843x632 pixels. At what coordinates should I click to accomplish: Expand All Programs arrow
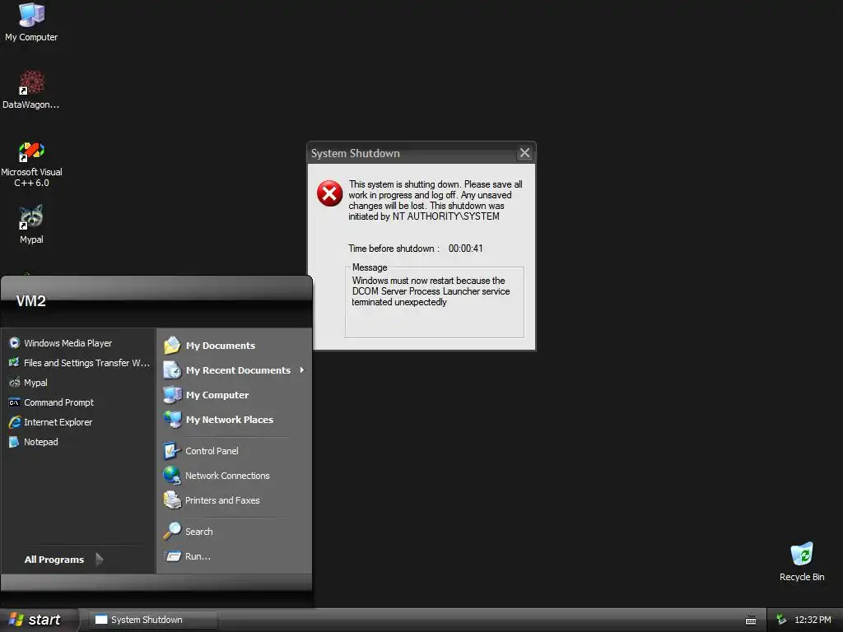[x=100, y=560]
